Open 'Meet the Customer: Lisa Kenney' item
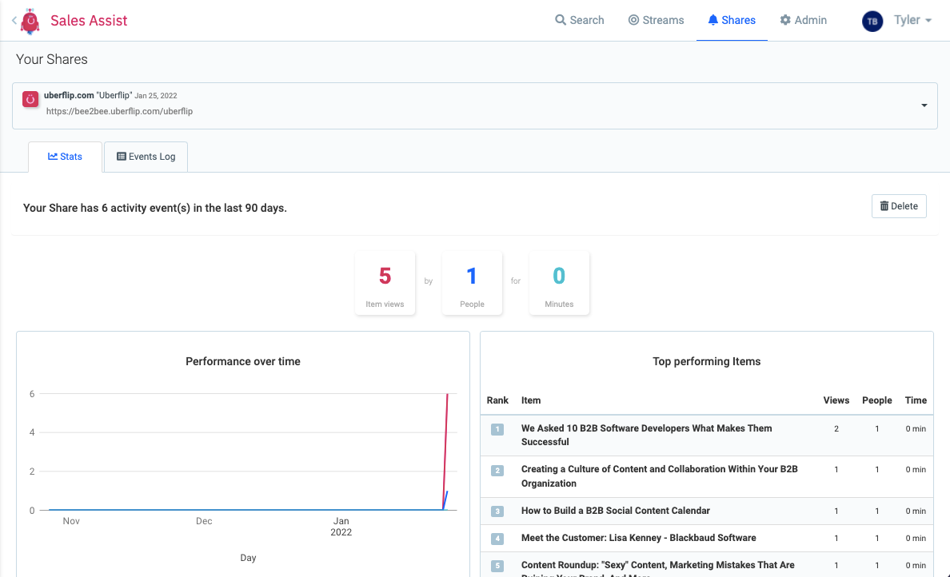This screenshot has height=577, width=950. (639, 538)
